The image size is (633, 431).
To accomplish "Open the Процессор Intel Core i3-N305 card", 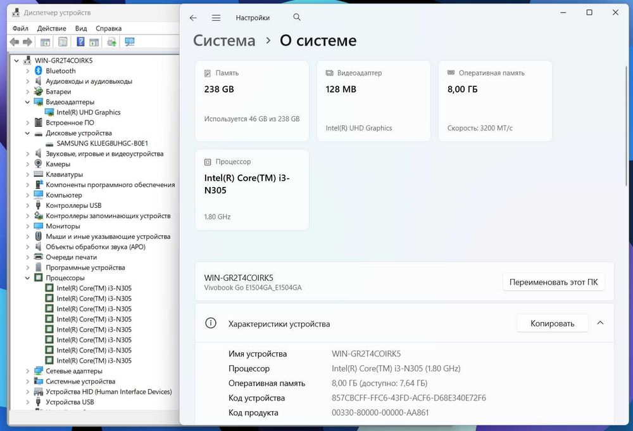I will pos(252,190).
